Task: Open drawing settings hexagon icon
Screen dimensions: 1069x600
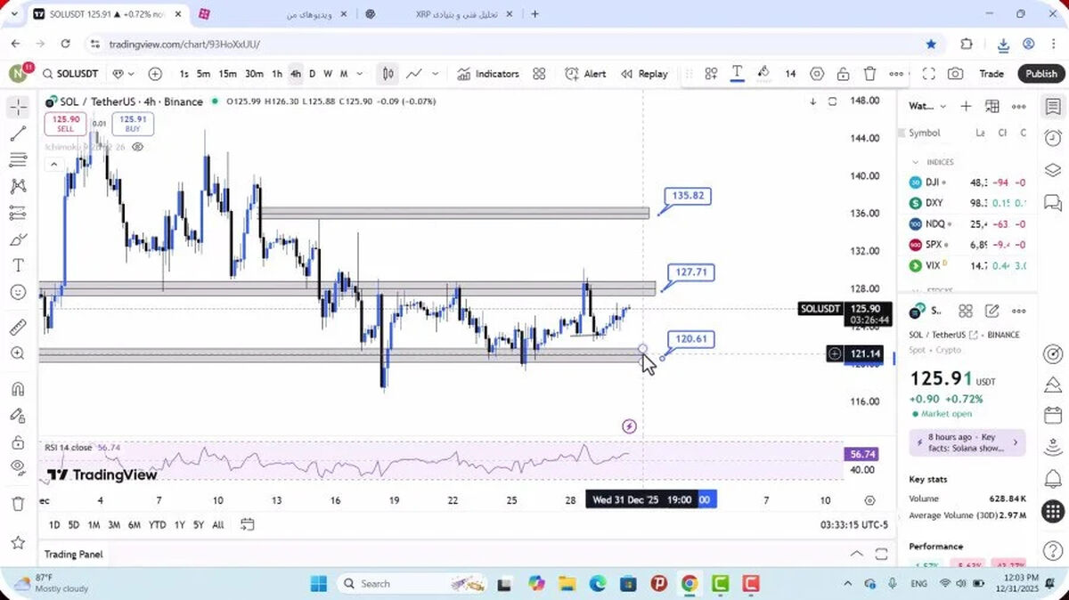Action: tap(817, 74)
